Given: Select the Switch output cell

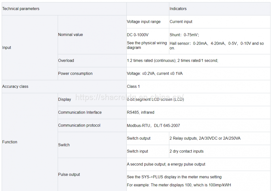Looking at the screenshot, I should click(x=139, y=138).
